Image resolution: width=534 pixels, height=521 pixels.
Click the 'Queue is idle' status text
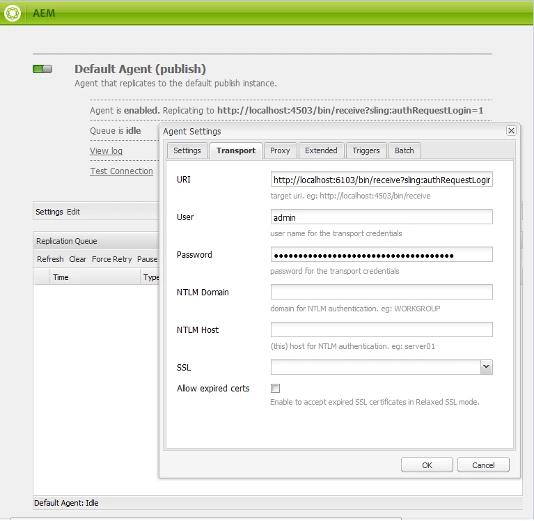[116, 131]
